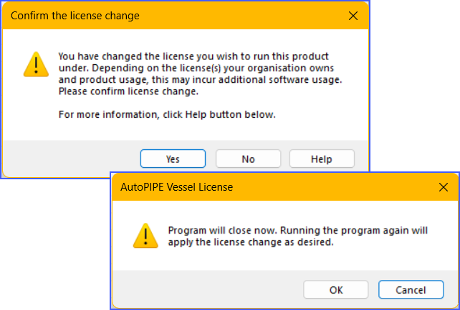Open Help for the license change
Image resolution: width=460 pixels, height=310 pixels.
pyautogui.click(x=322, y=159)
